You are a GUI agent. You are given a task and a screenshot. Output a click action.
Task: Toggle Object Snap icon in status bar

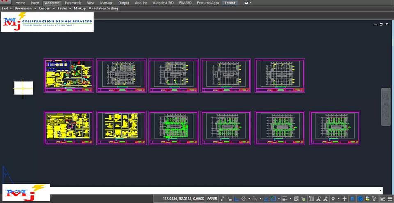point(273,198)
